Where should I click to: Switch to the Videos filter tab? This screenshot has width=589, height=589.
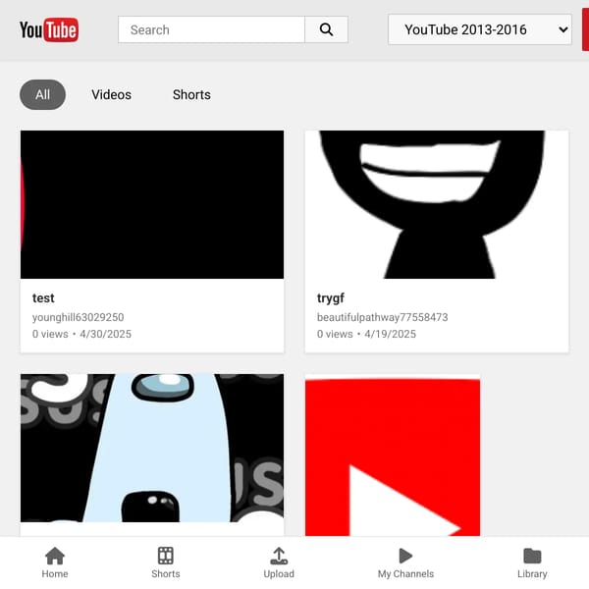click(112, 94)
